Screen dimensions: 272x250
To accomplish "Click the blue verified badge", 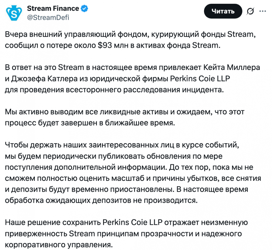I will [x=85, y=8].
